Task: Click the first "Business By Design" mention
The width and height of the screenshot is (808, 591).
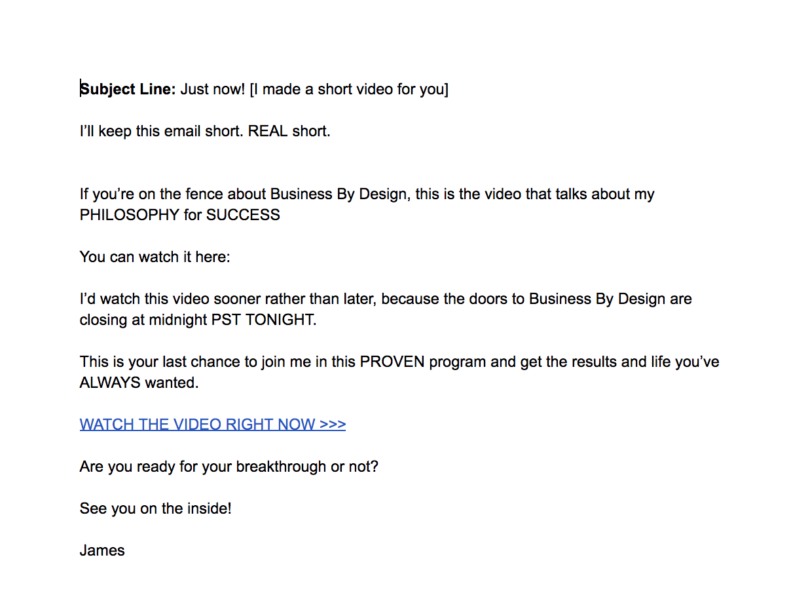Action: coord(340,194)
